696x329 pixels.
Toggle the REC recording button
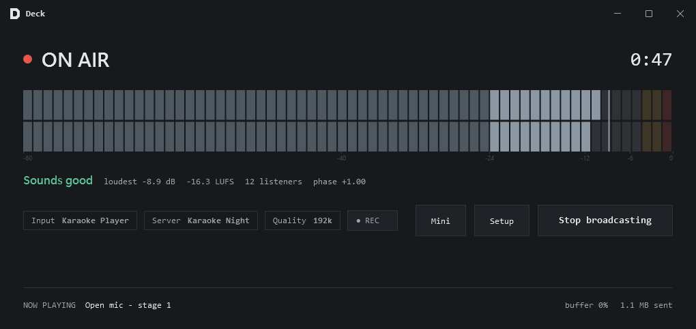pyautogui.click(x=373, y=220)
